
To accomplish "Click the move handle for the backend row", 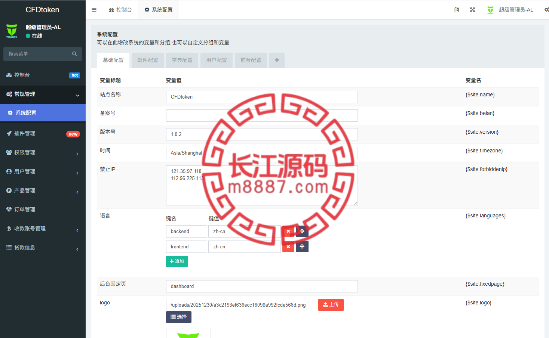I will 302,231.
